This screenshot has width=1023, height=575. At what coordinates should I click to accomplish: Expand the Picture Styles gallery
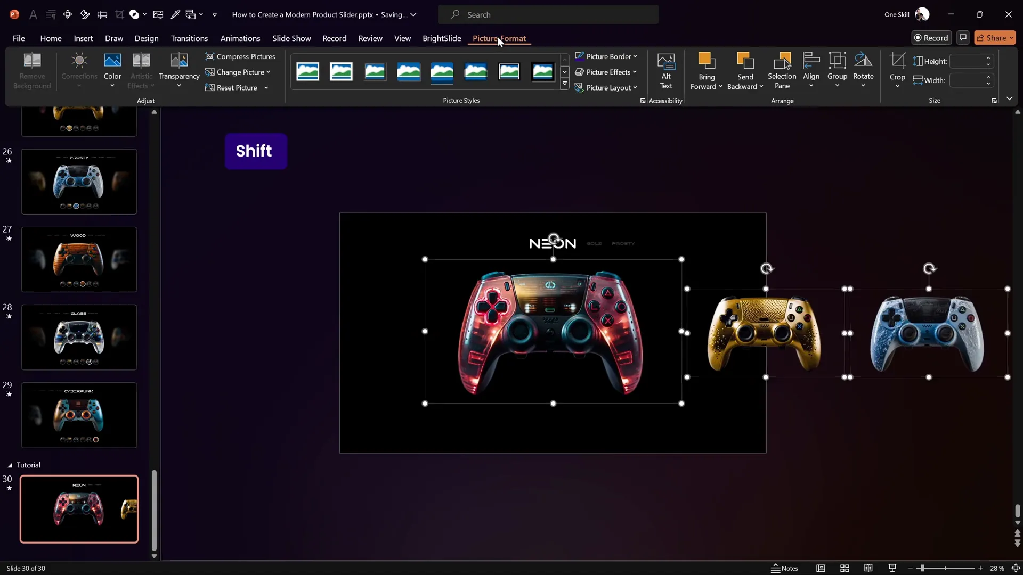[565, 84]
